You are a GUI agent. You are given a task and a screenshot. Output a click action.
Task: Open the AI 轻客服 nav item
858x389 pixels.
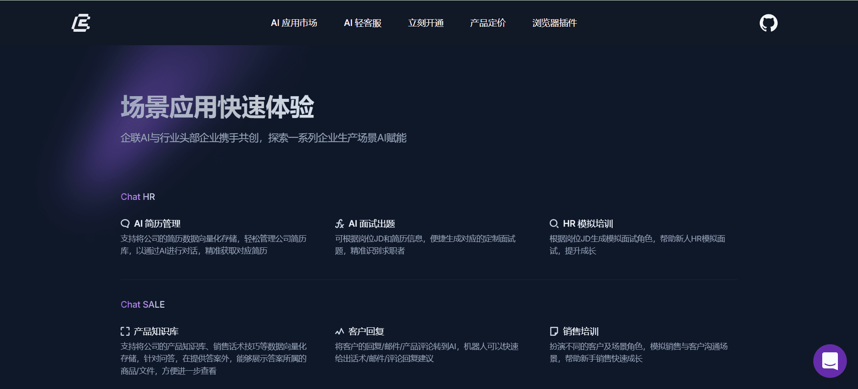[362, 23]
